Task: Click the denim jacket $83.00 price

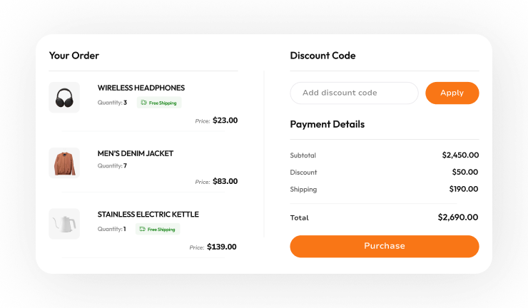Action: (x=225, y=182)
